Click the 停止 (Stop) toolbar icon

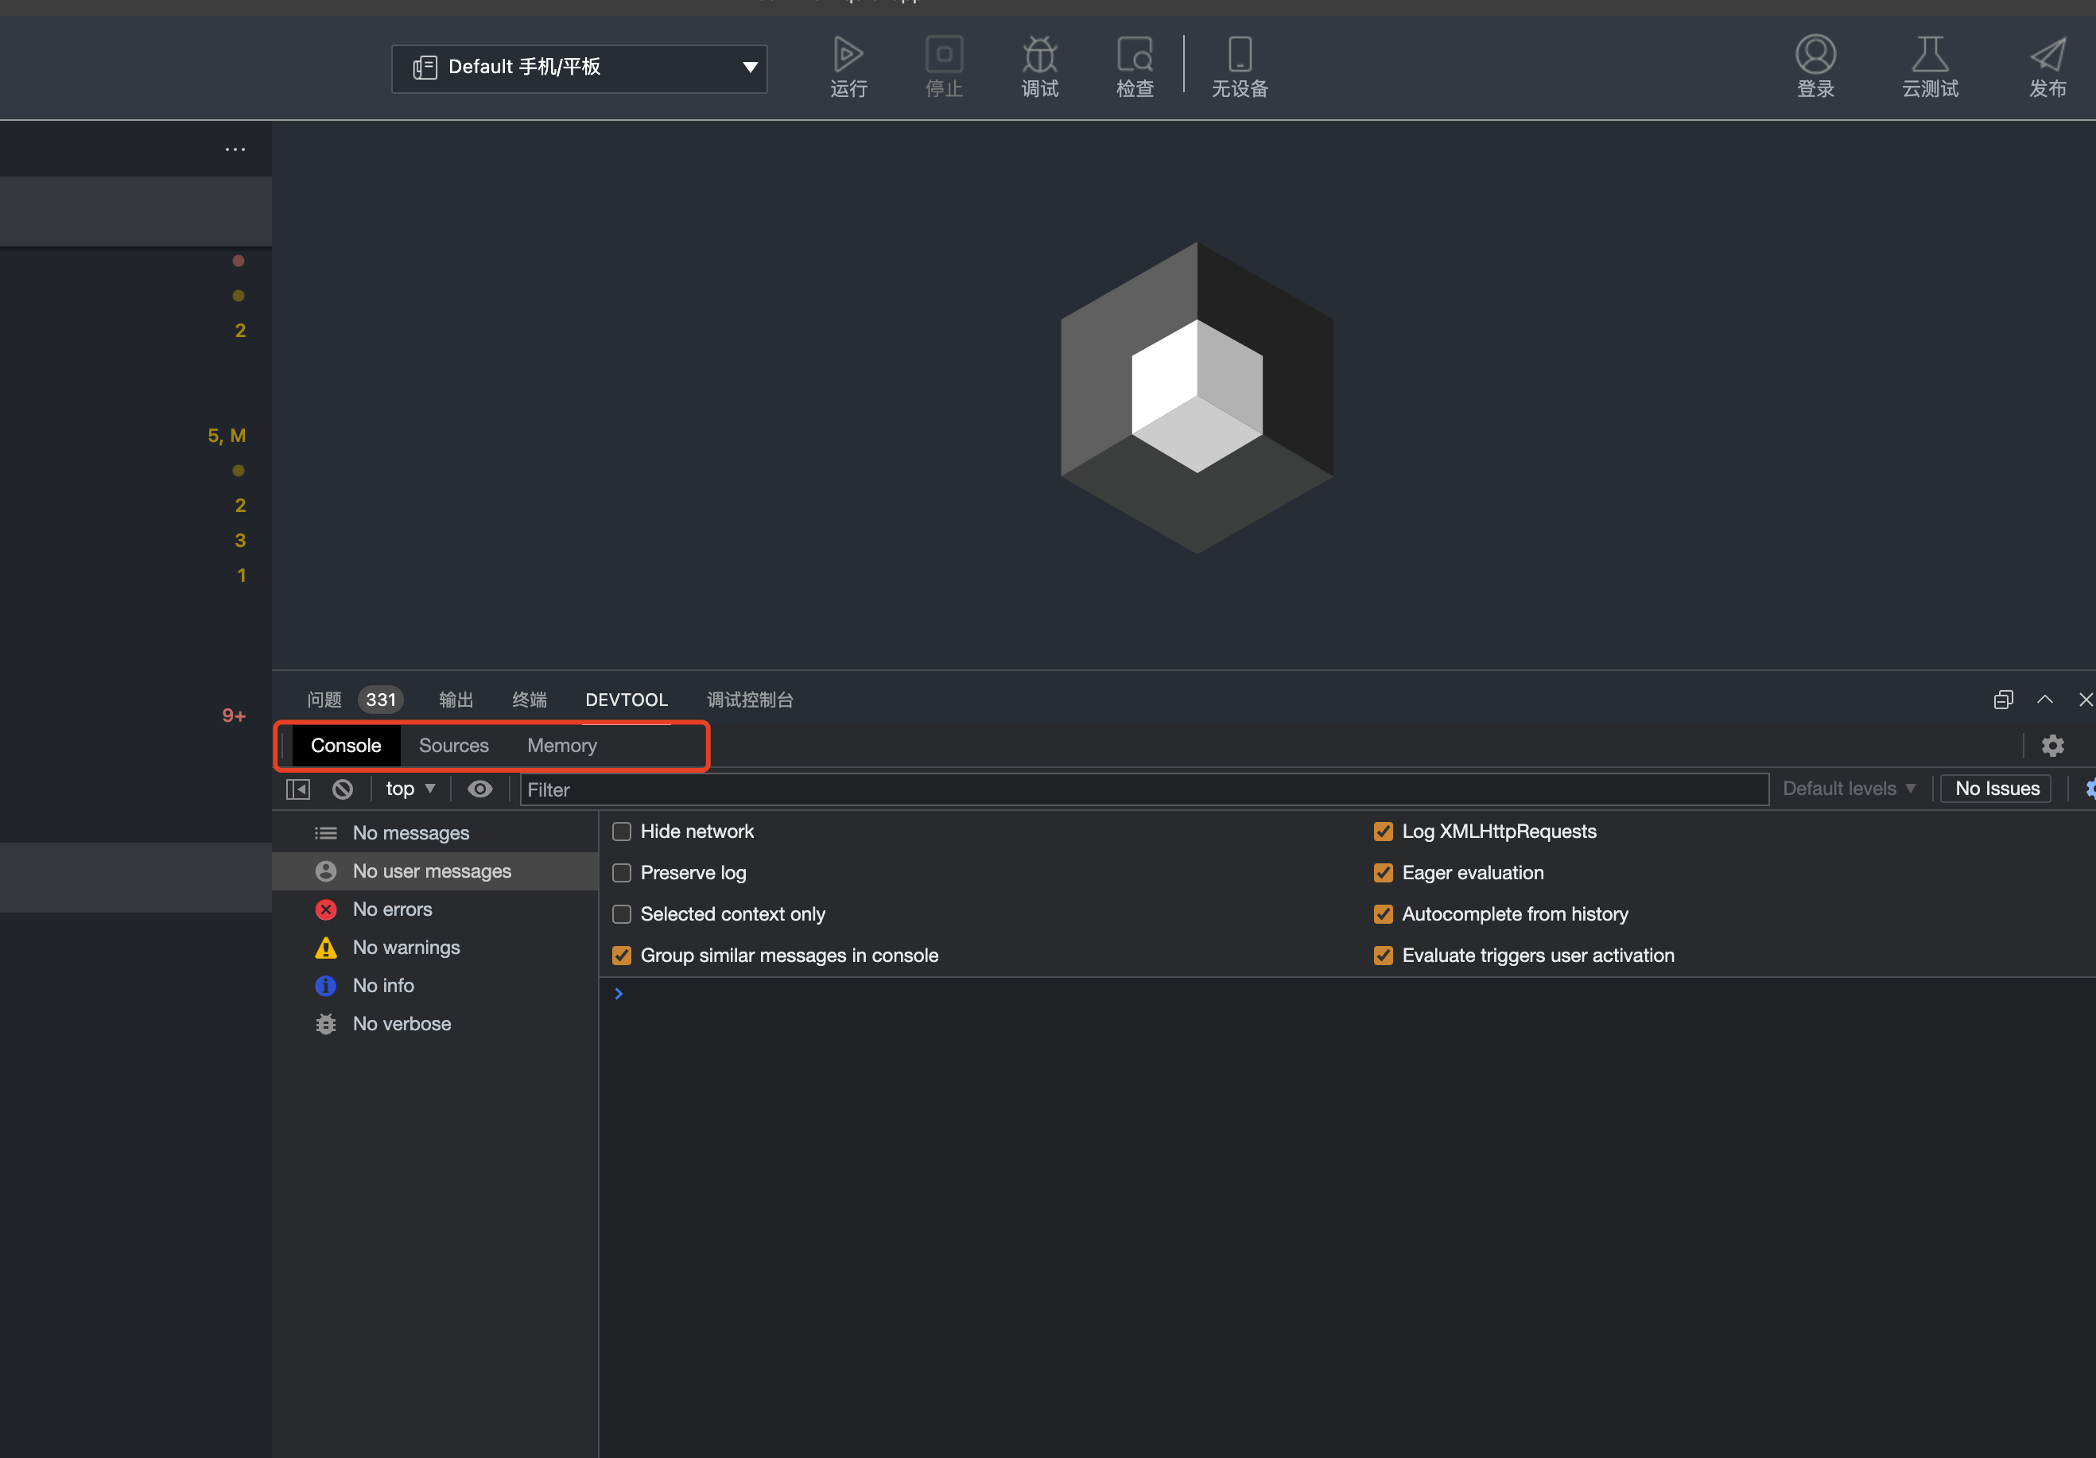pyautogui.click(x=944, y=55)
